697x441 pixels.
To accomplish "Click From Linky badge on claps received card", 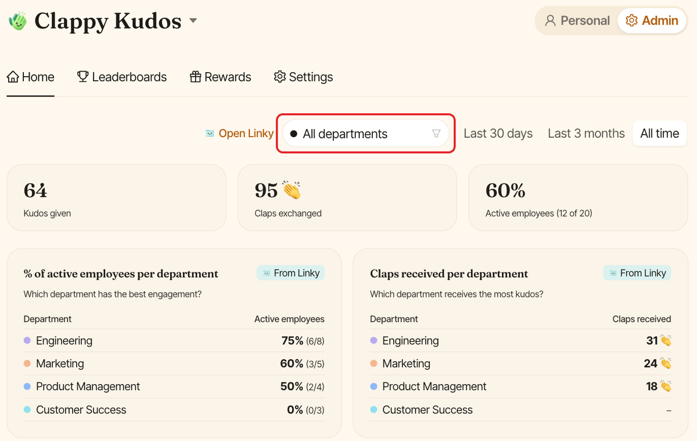I will pos(637,273).
